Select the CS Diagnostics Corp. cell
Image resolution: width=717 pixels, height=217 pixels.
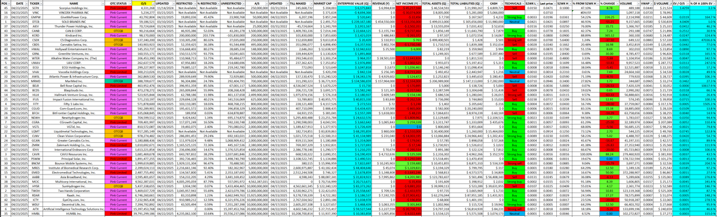click(74, 40)
